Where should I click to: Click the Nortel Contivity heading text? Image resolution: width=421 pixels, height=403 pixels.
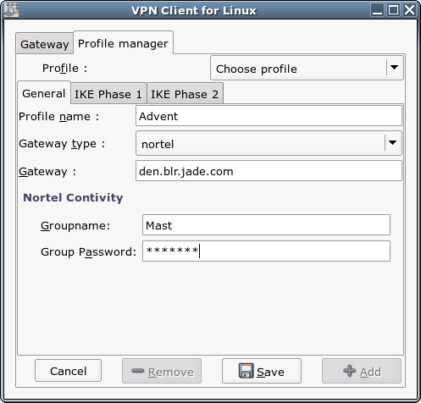coord(73,197)
